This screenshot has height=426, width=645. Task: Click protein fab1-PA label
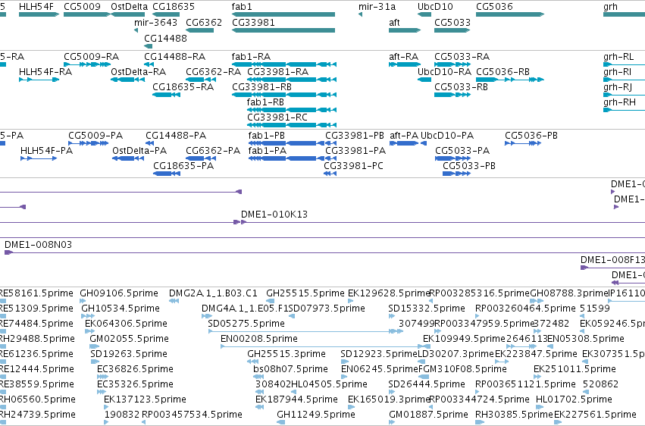coord(268,151)
